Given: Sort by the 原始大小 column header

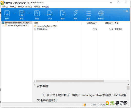Looking at the screenshot, I should (x=109, y=23).
